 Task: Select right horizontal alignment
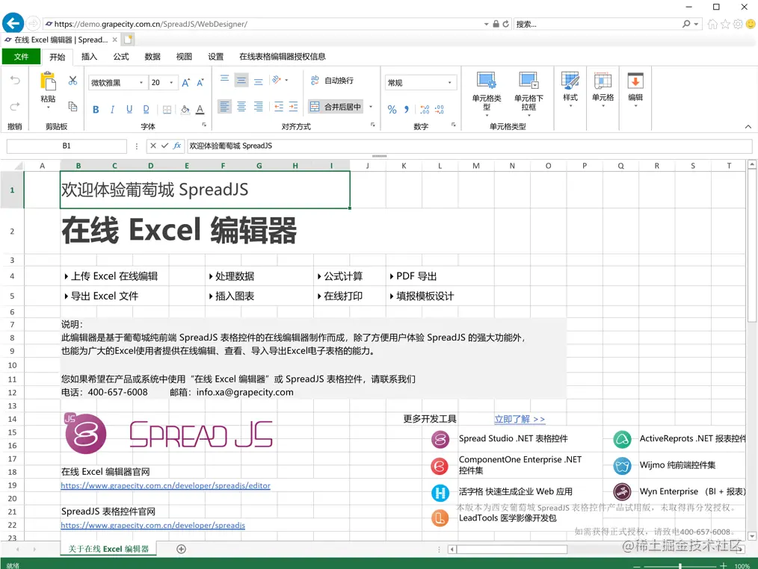258,106
